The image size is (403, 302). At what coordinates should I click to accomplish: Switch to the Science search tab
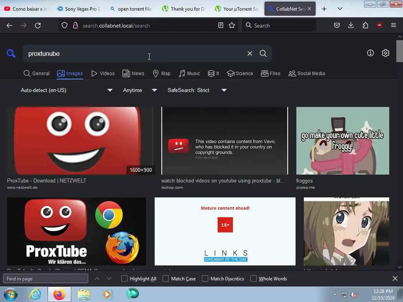coord(240,74)
